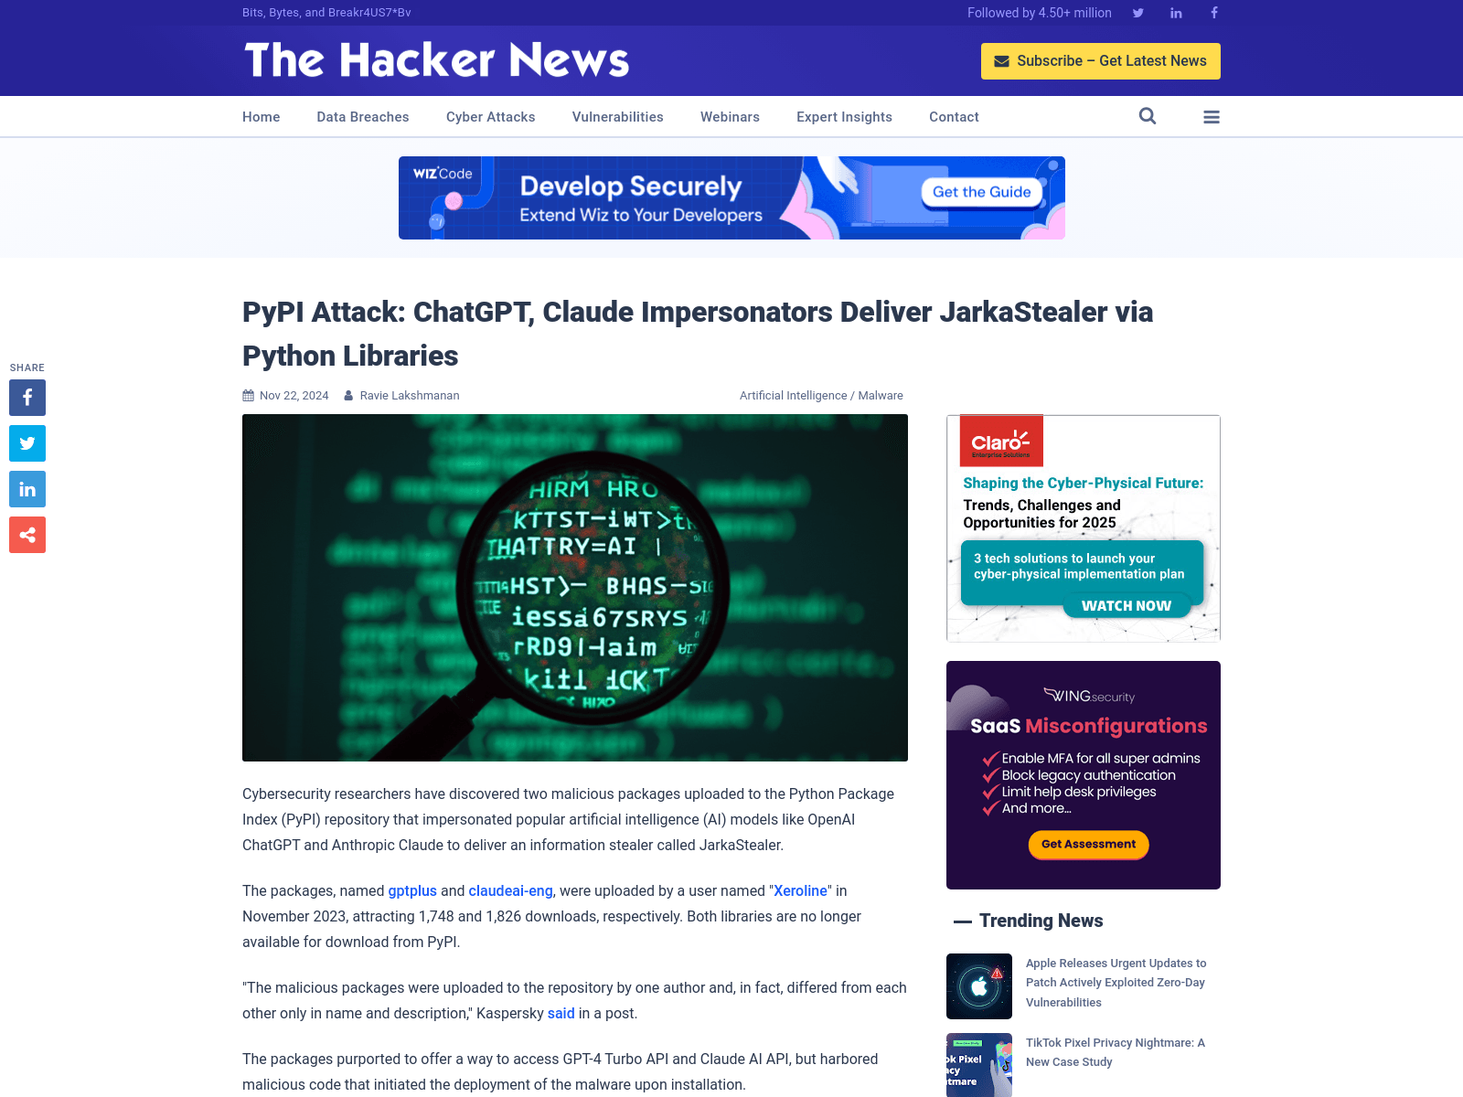Open the TikTok Pixel story thumbnail
This screenshot has width=1463, height=1097.
pos(979,1065)
